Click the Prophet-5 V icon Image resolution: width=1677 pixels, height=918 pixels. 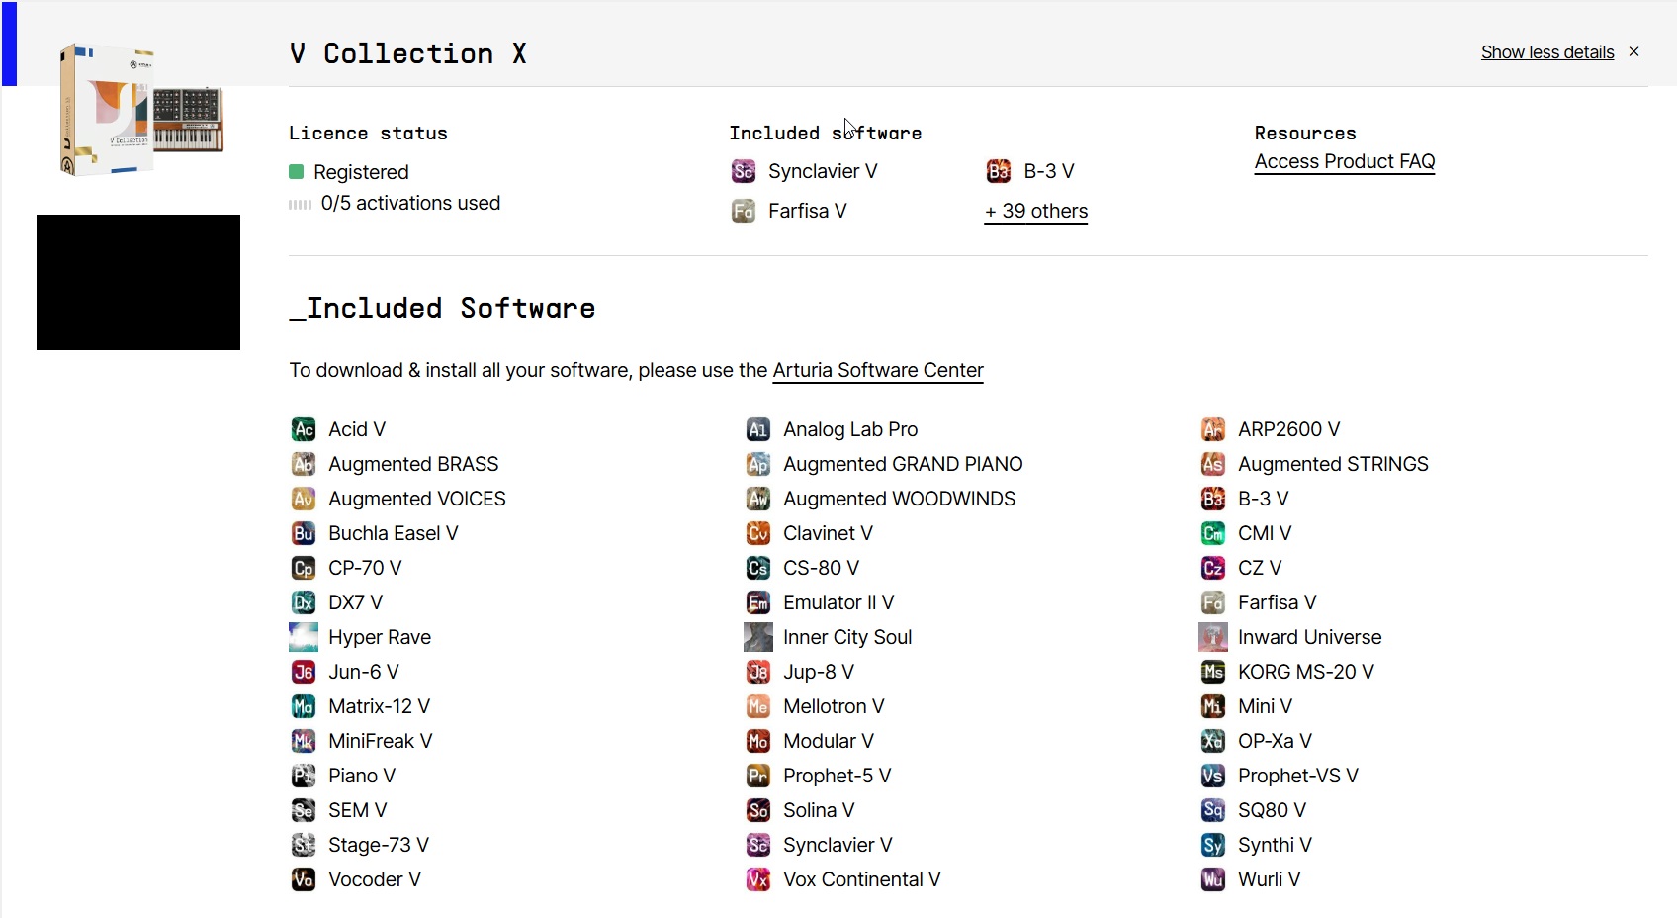point(758,776)
